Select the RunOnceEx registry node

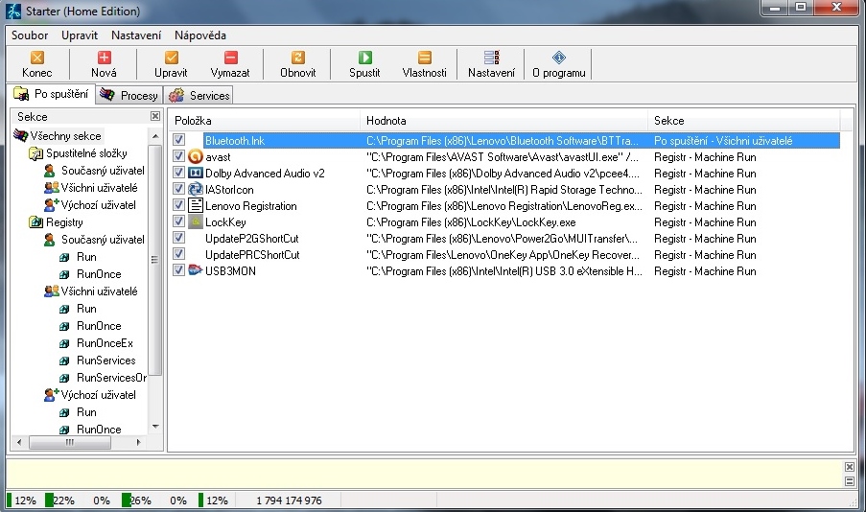[x=105, y=343]
